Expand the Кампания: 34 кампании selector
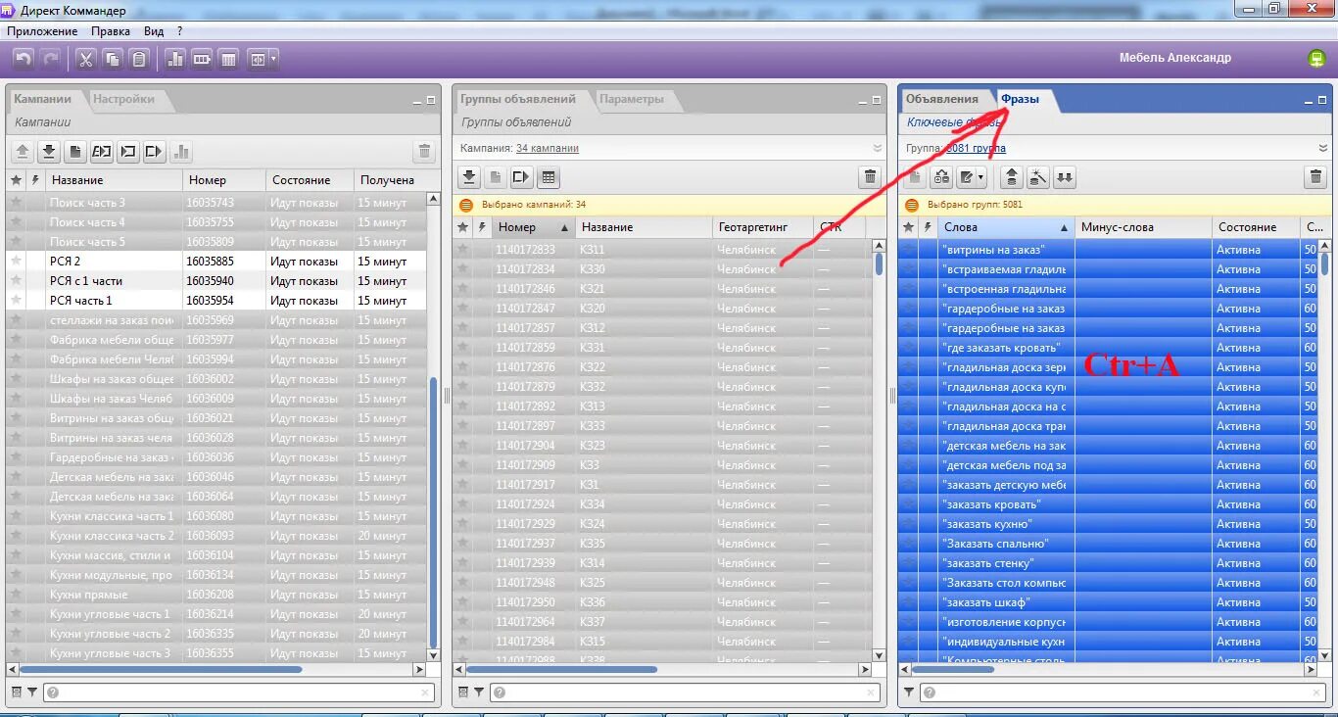Viewport: 1338px width, 717px height. click(878, 147)
